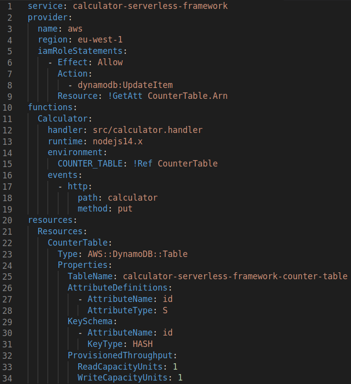Click the 'HASH' value on line 31
Viewport: 351px width, 384px height.
pyautogui.click(x=142, y=344)
